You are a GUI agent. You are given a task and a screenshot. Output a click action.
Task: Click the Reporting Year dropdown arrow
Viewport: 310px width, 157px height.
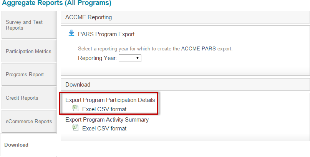(x=138, y=58)
